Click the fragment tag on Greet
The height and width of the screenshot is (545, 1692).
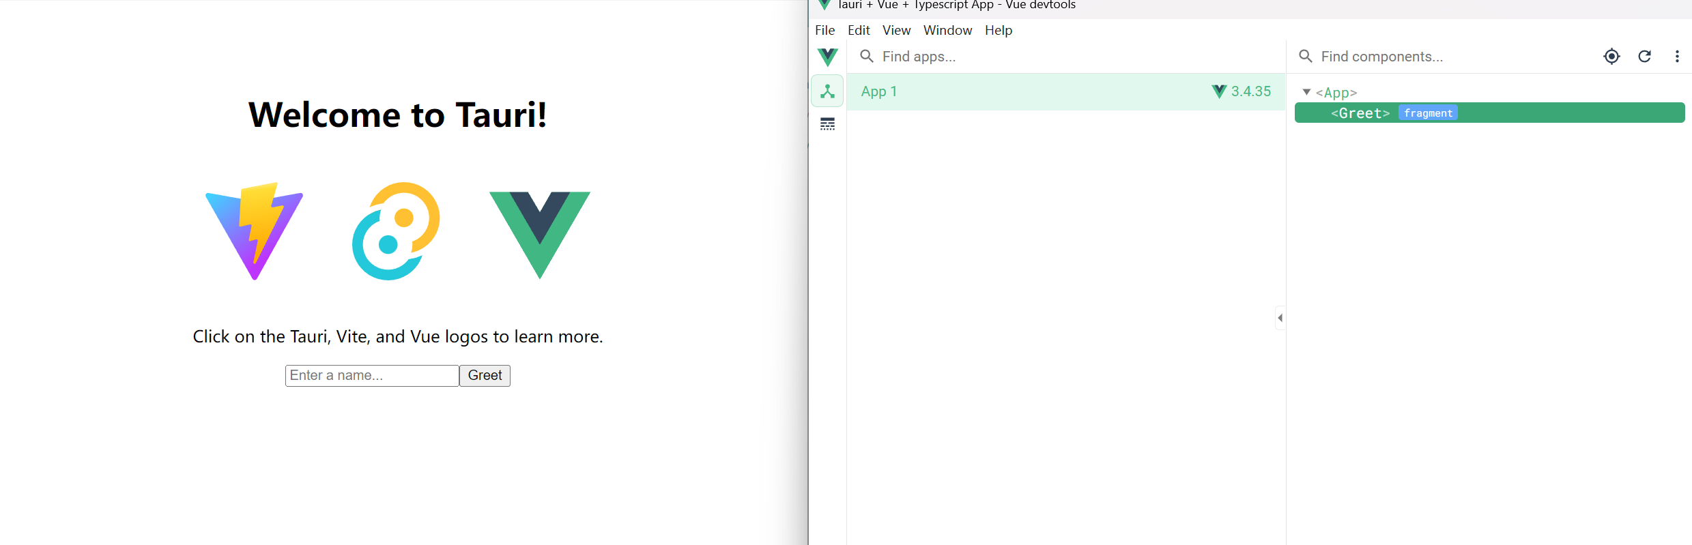click(1429, 113)
